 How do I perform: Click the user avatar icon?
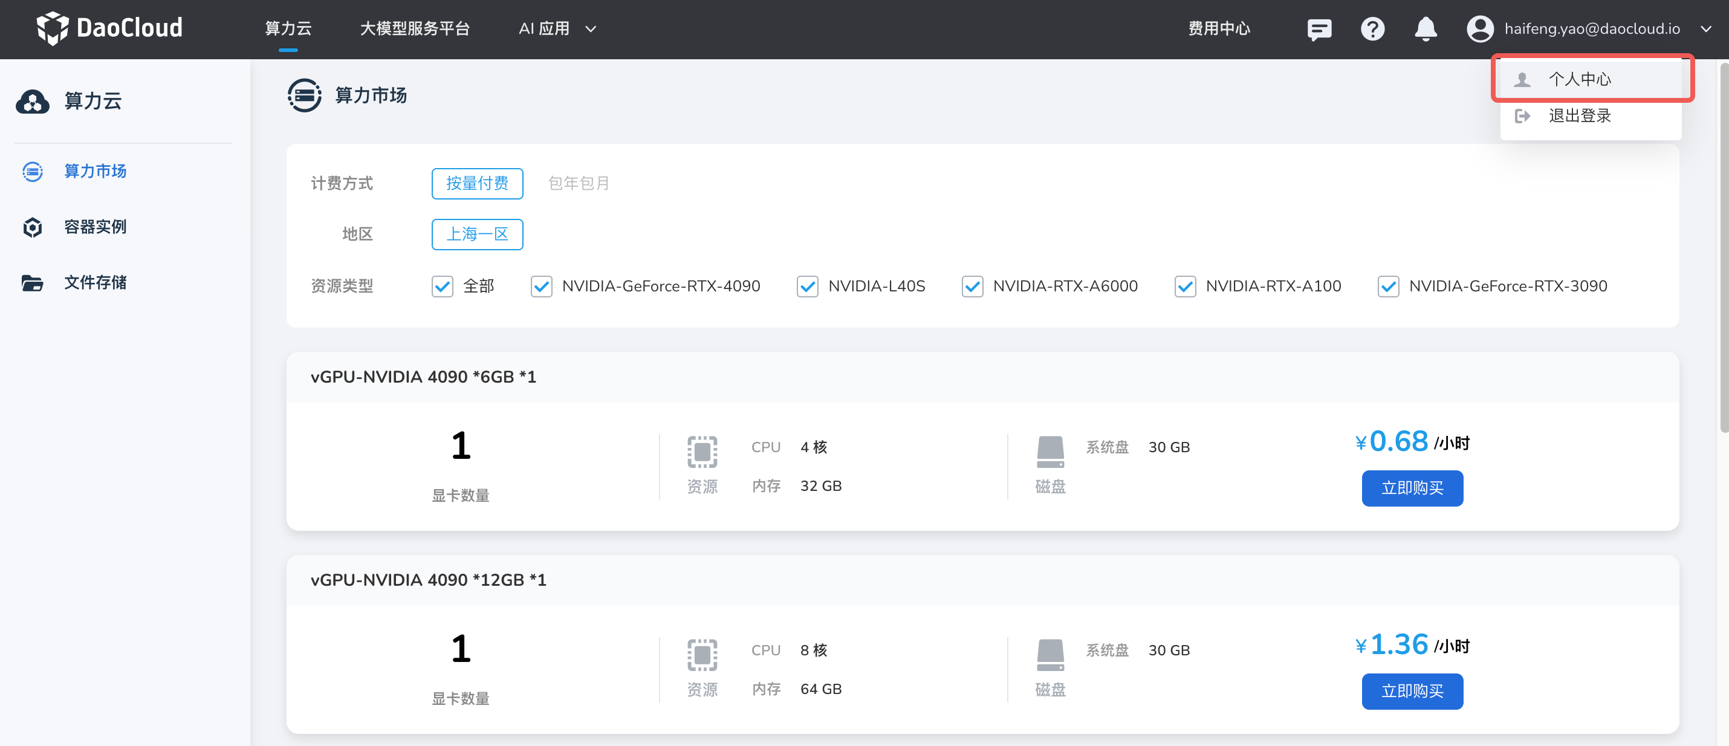tap(1479, 29)
